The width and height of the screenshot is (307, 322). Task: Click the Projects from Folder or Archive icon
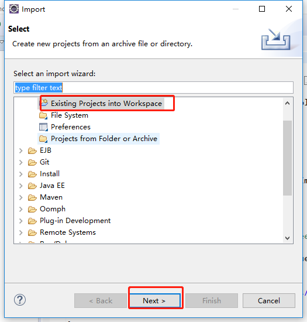tap(43, 139)
